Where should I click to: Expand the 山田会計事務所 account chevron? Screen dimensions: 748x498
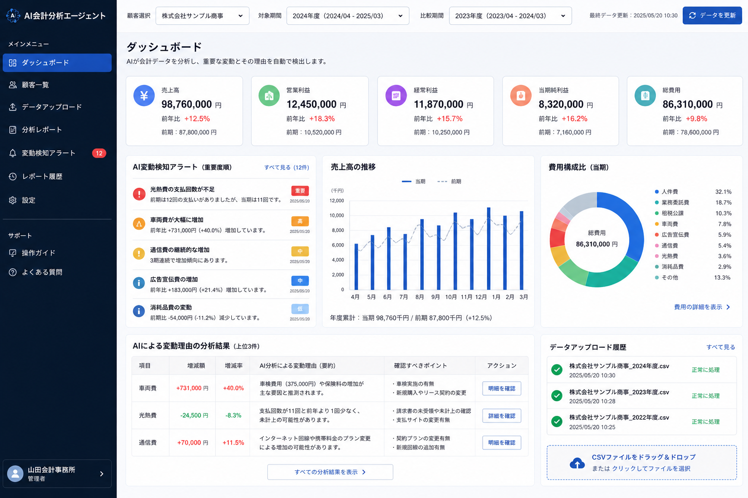pyautogui.click(x=101, y=474)
